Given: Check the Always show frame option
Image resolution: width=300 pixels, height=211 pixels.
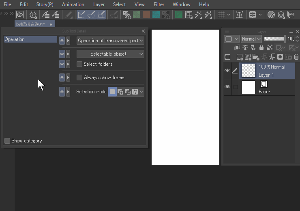Looking at the screenshot, I should (79, 78).
